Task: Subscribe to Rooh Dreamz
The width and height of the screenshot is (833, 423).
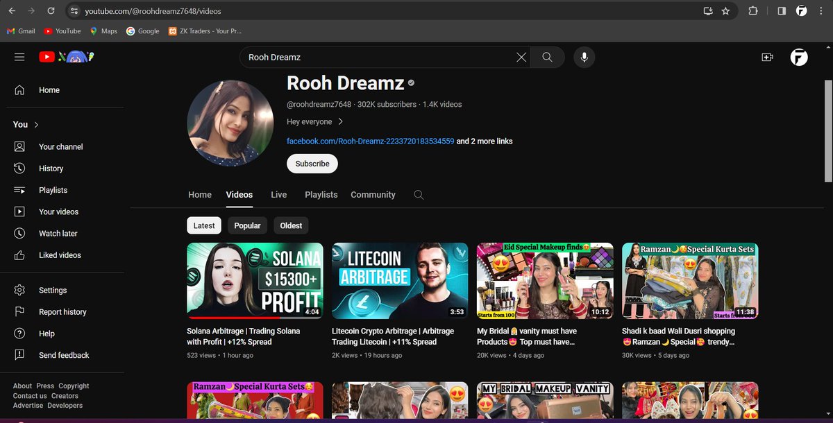Action: coord(312,164)
